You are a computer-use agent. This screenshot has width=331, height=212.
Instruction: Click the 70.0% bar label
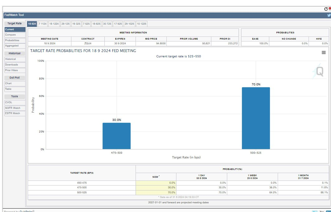[256, 84]
